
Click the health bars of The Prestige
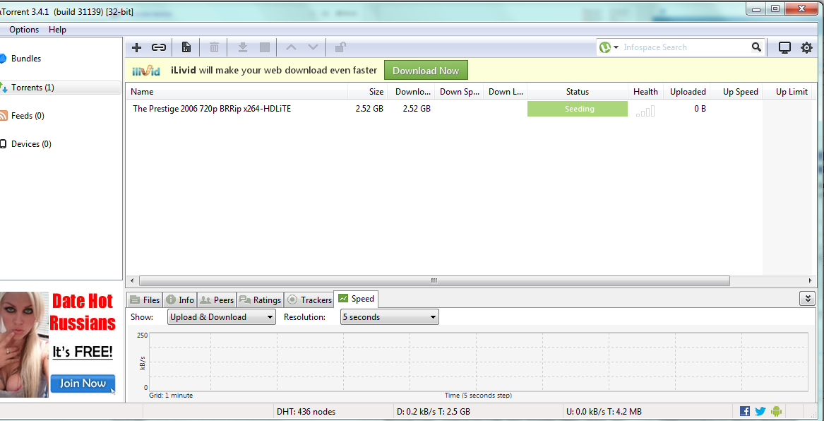point(645,110)
